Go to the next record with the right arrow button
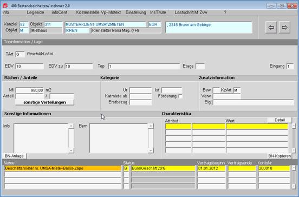The height and width of the screenshot is (197, 299). (284, 28)
